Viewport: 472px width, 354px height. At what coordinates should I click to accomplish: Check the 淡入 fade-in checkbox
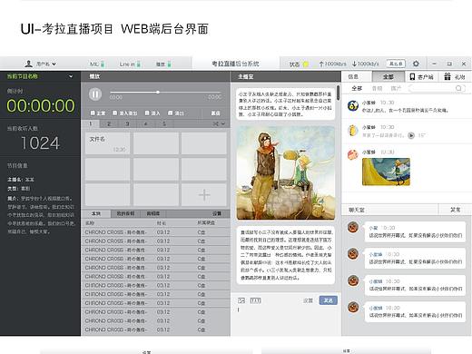click(147, 113)
